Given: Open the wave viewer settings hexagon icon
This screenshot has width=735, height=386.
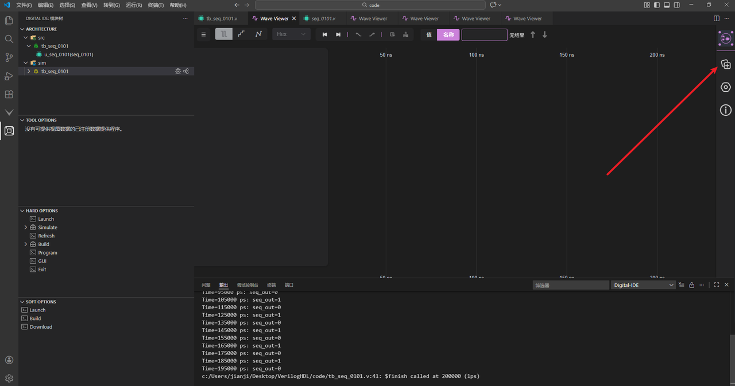Looking at the screenshot, I should click(x=725, y=87).
